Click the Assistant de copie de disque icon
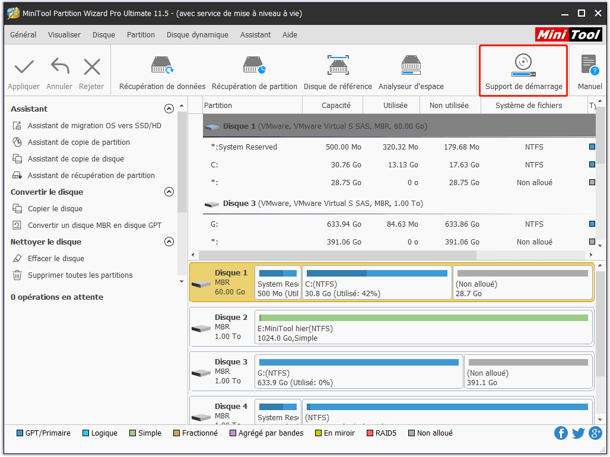 [x=17, y=159]
